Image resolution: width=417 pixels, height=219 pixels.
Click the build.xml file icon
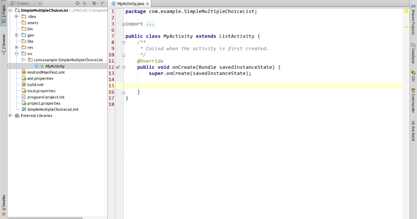point(24,84)
